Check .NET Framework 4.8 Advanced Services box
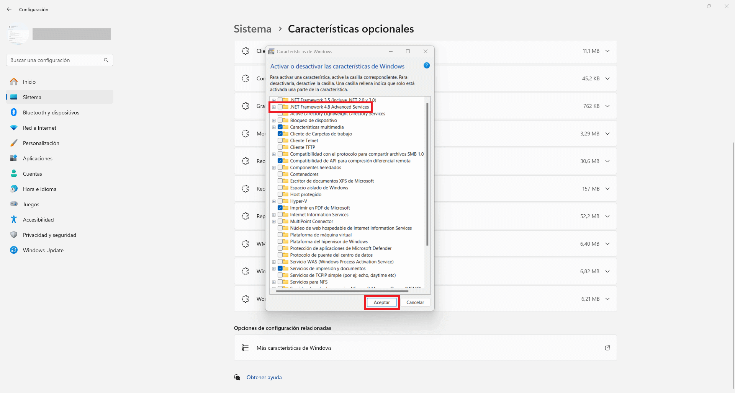 coord(280,107)
